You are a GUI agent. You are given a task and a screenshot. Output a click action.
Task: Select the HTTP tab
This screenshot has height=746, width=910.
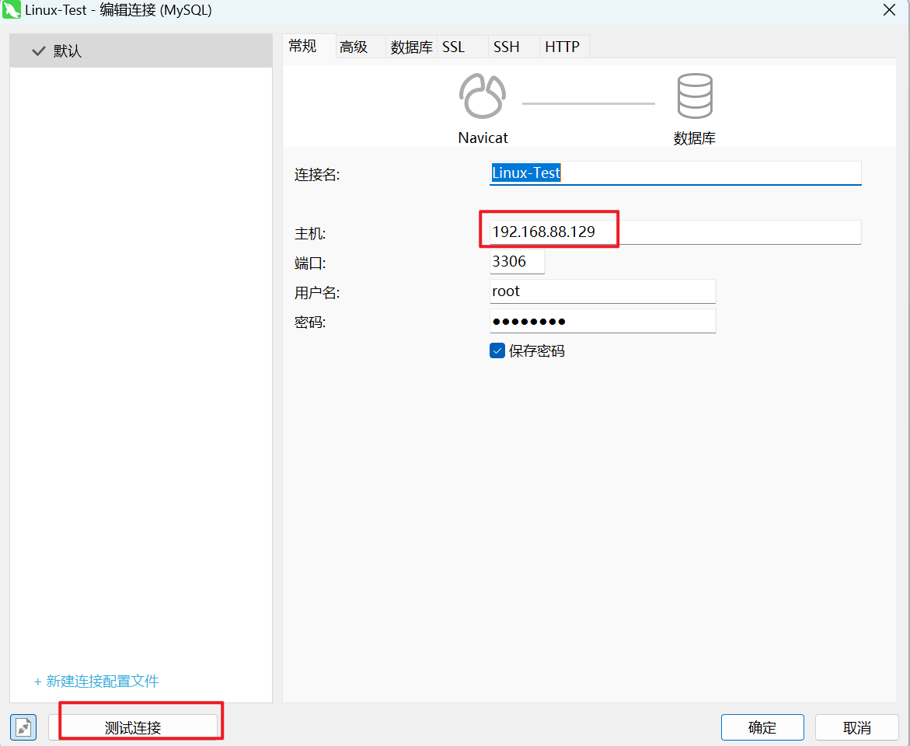562,47
